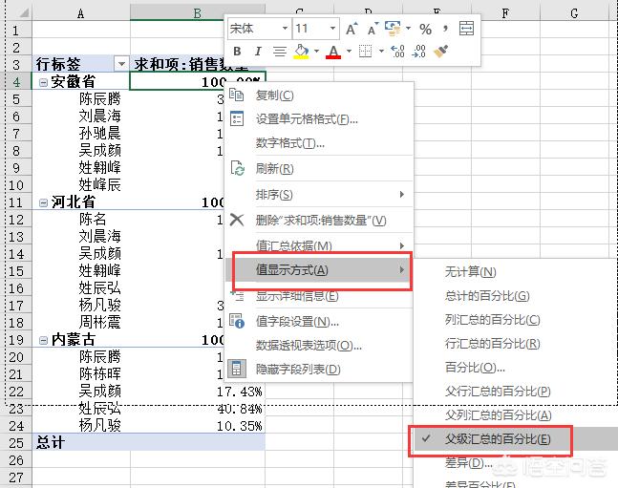The width and height of the screenshot is (618, 488).
Task: Apply percent style
Action: (425, 30)
